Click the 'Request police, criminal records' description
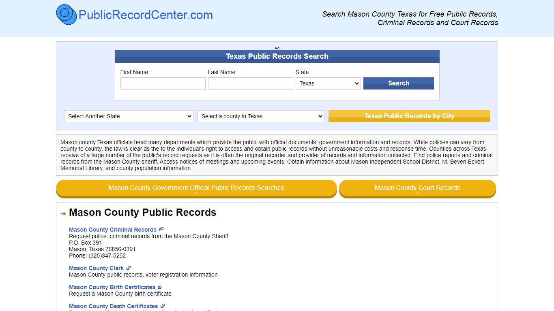 (x=148, y=236)
